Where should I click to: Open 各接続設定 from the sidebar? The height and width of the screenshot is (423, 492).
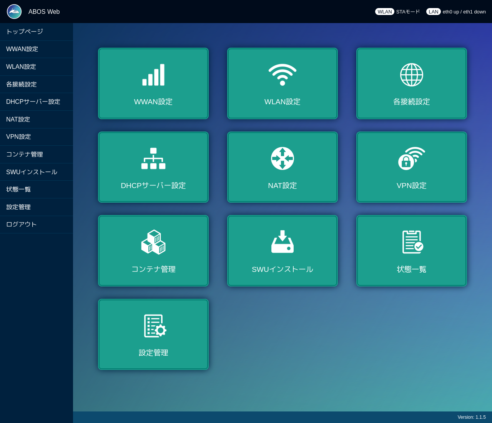pyautogui.click(x=37, y=84)
